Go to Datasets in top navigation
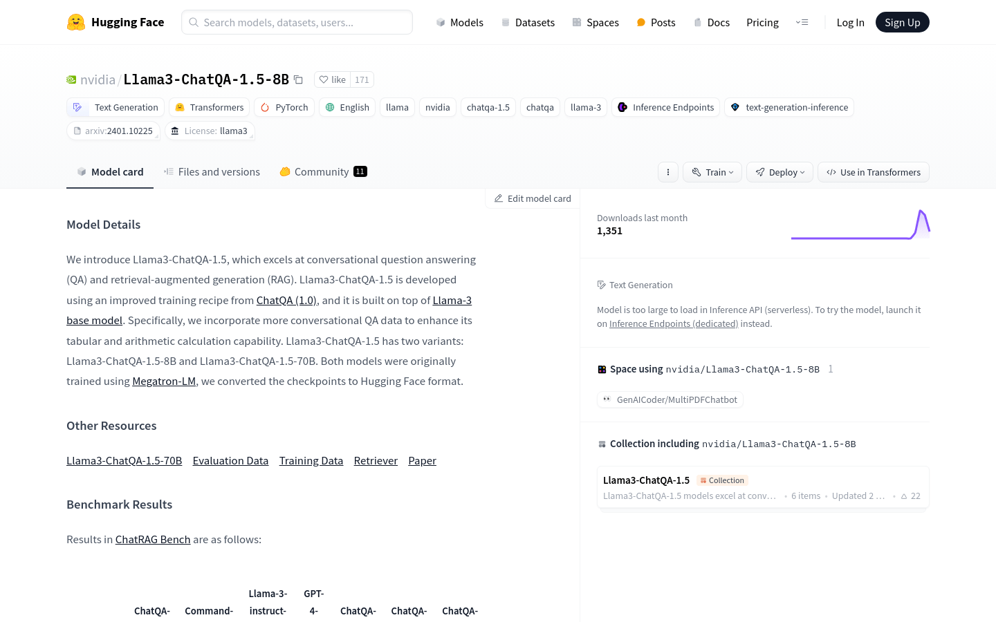 click(x=528, y=22)
